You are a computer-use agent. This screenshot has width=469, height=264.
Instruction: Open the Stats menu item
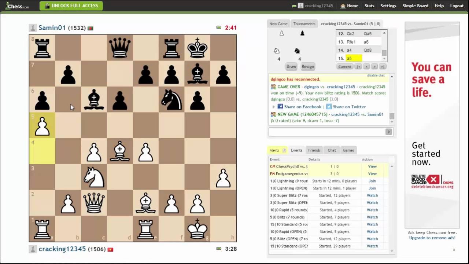click(x=369, y=6)
